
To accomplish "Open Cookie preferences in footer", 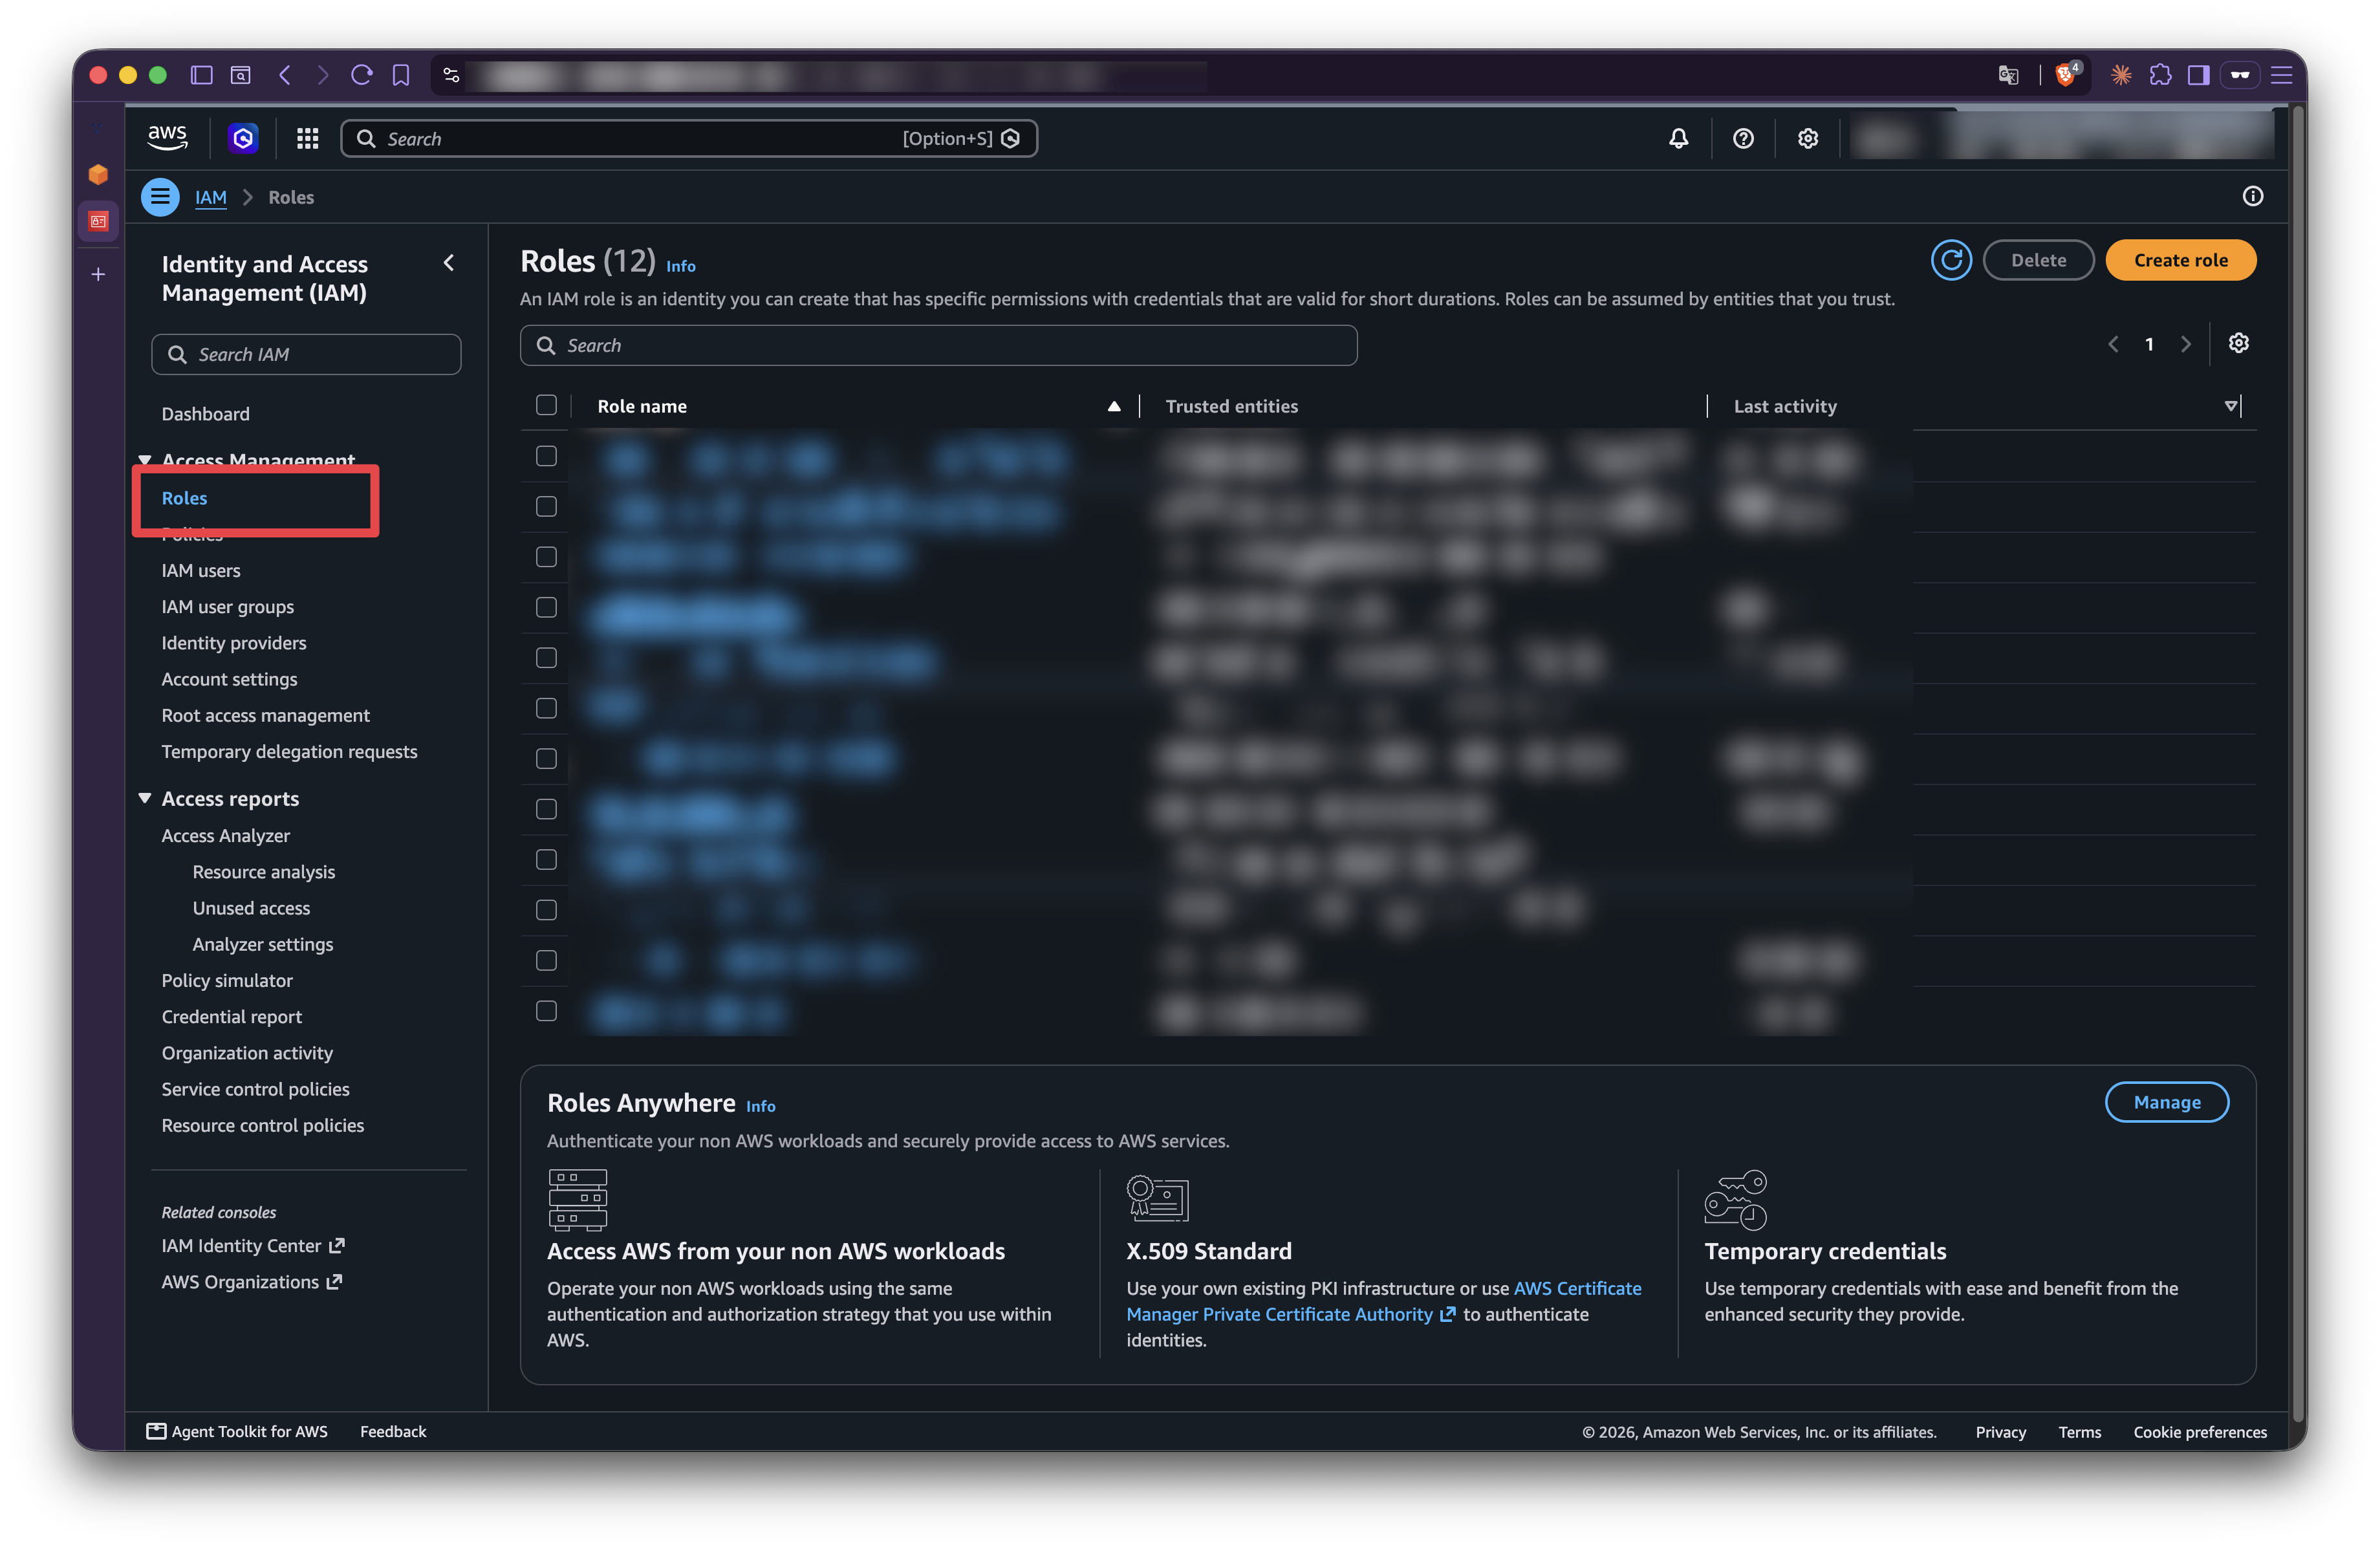I will point(2200,1432).
